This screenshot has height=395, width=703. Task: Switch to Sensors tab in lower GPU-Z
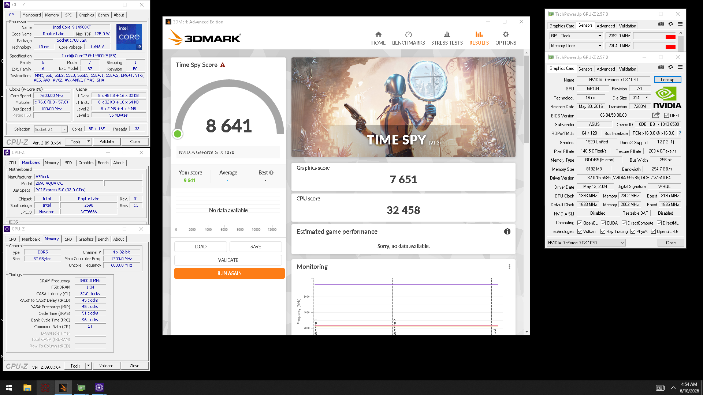[585, 69]
